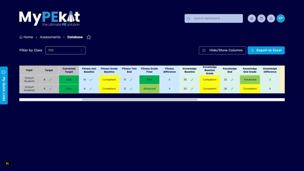The image size is (304, 171).
Task: Click the MyPEkit logo
Action: click(x=49, y=19)
